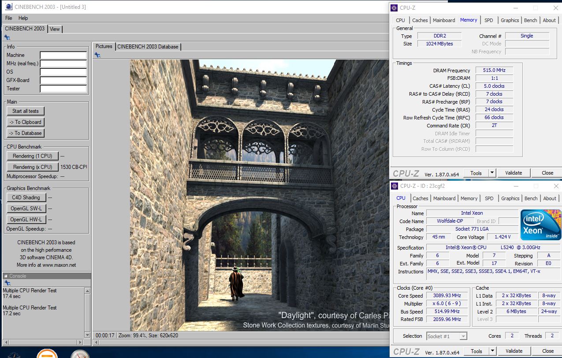
Task: Open the Graphics tab in the Memory CPU-Z window
Action: (x=510, y=20)
